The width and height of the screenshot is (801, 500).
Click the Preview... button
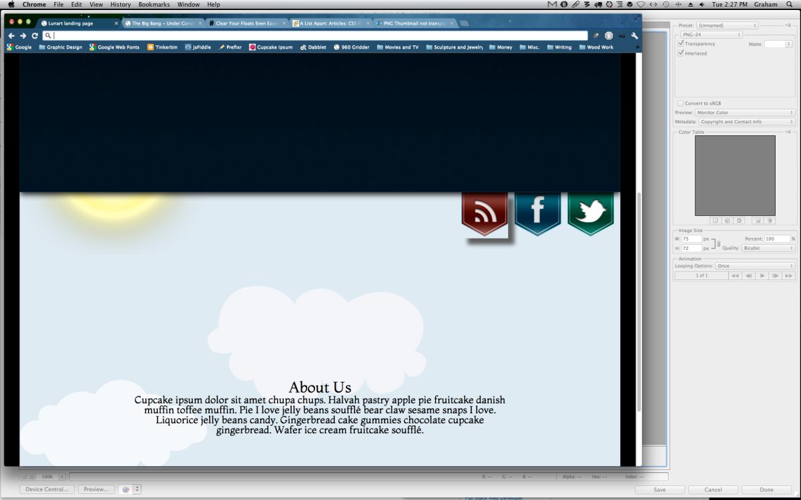click(x=96, y=489)
